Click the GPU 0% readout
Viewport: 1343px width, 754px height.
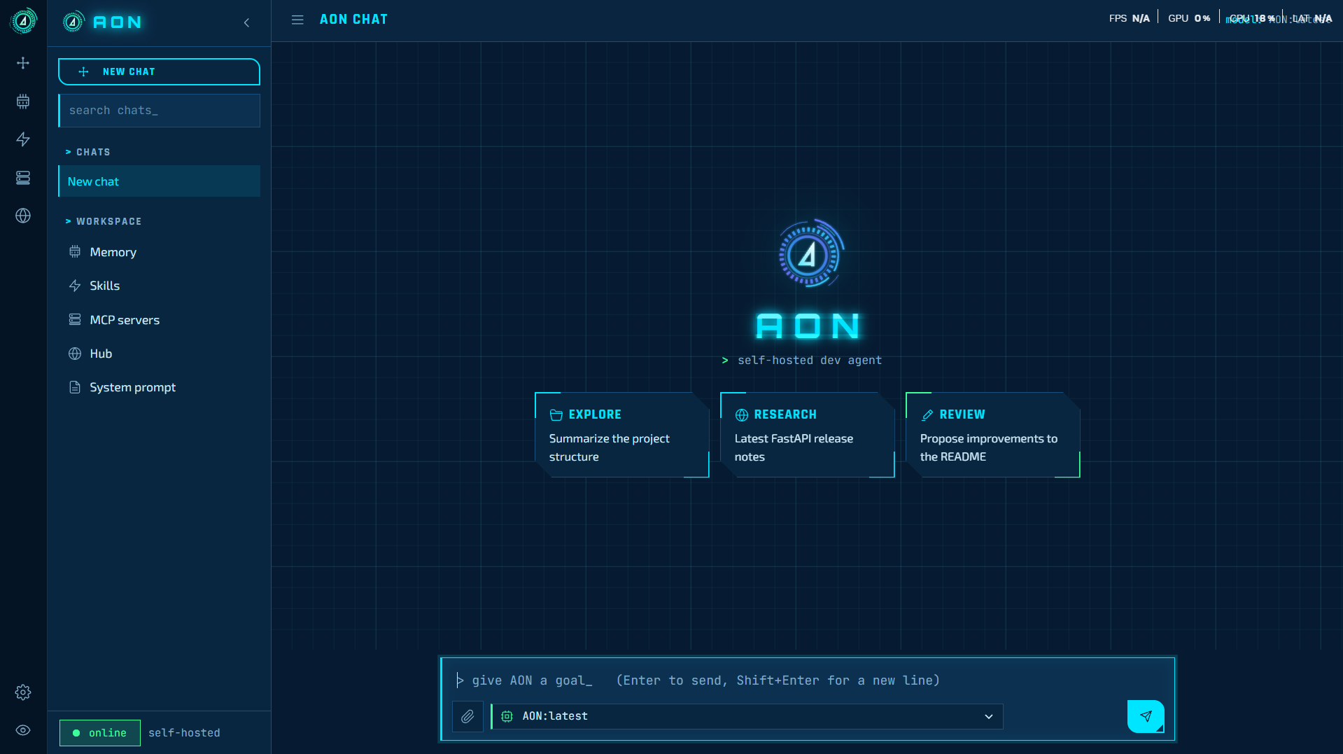[1189, 18]
